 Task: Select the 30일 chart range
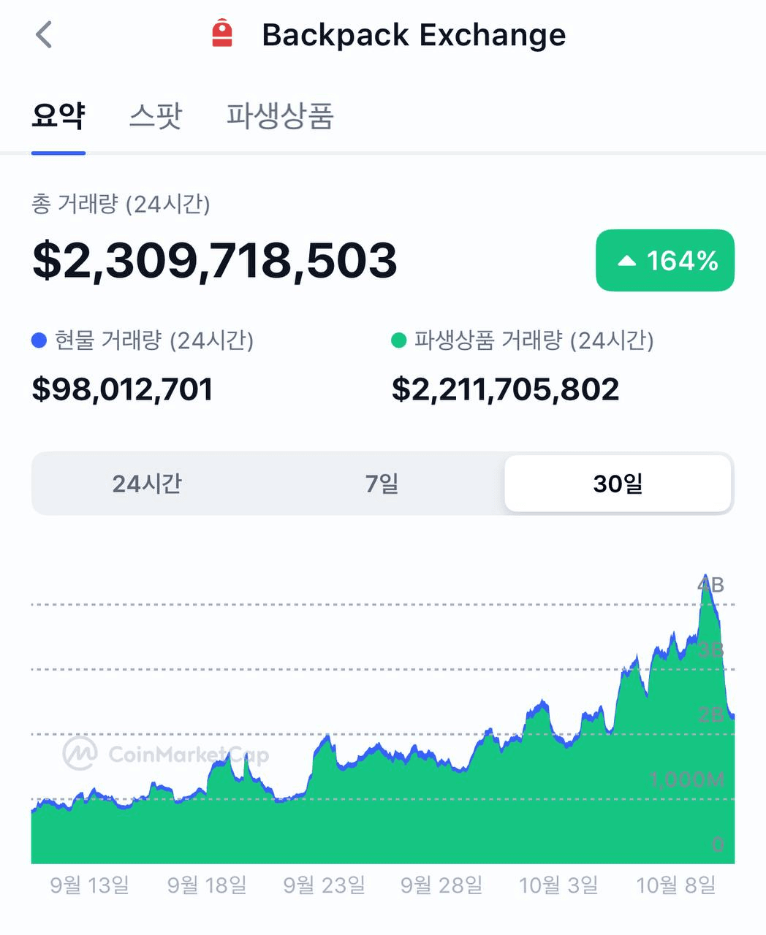618,484
